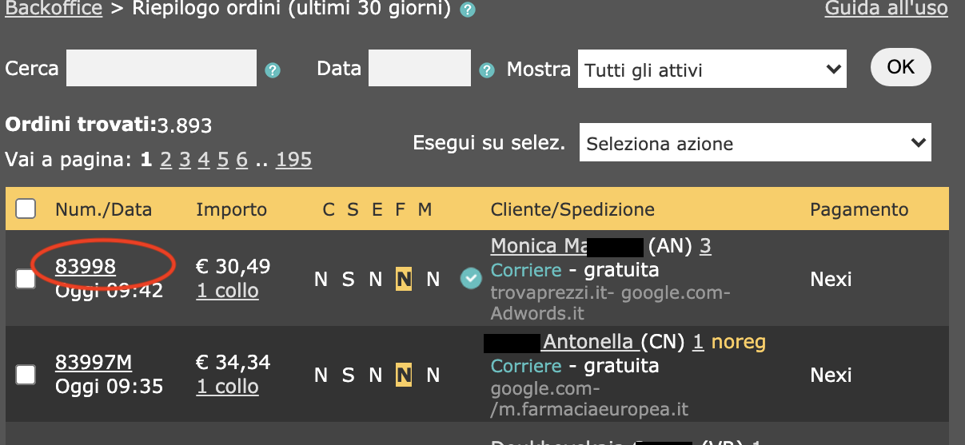This screenshot has height=445, width=965.
Task: Click help icon next to page title
Action: click(468, 10)
